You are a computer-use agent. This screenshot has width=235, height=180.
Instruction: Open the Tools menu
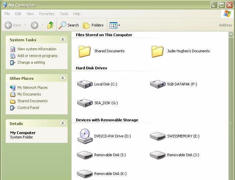(x=64, y=14)
